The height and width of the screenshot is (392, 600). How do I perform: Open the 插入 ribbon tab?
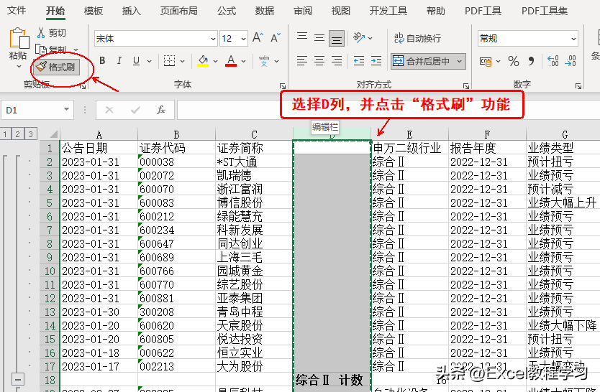pyautogui.click(x=132, y=11)
